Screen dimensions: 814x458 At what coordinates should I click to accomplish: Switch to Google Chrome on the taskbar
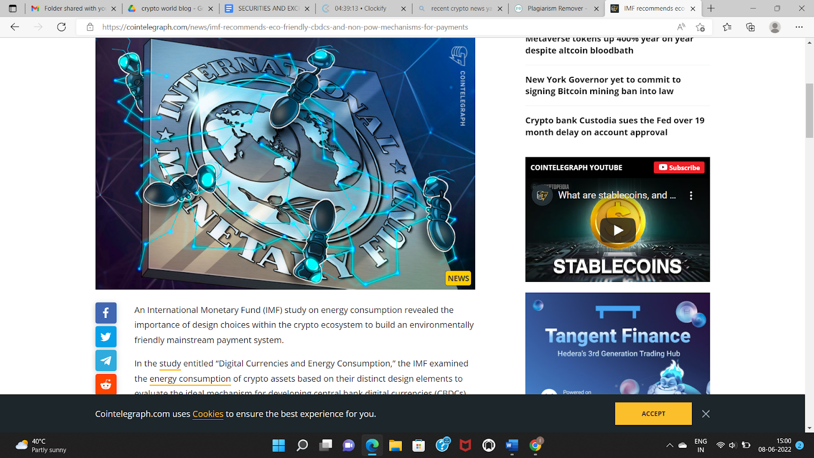pos(535,446)
